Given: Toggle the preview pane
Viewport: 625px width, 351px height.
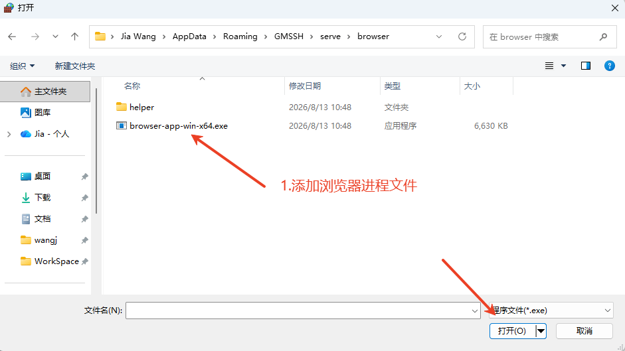Looking at the screenshot, I should (586, 66).
